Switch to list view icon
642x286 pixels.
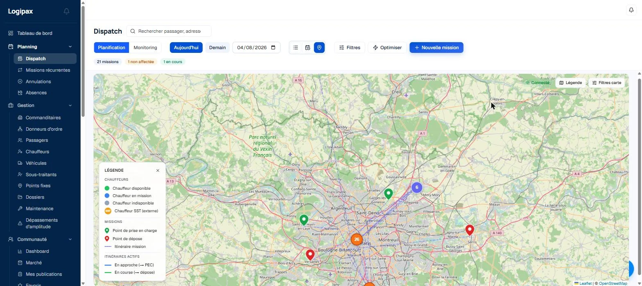[296, 48]
